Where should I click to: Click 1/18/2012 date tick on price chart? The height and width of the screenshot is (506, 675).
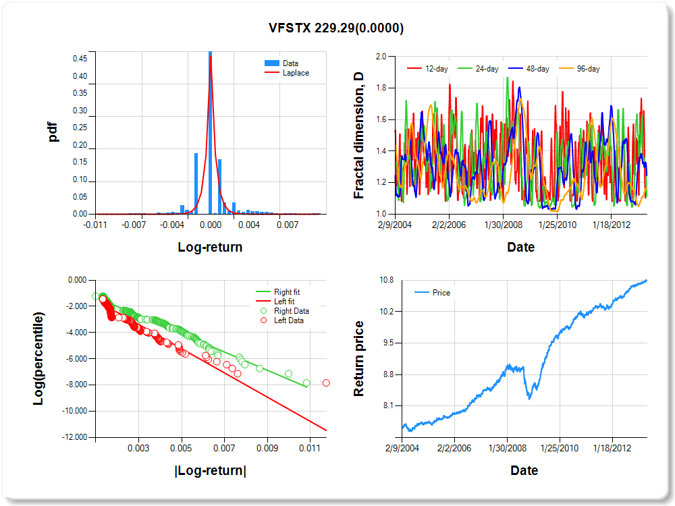click(612, 449)
